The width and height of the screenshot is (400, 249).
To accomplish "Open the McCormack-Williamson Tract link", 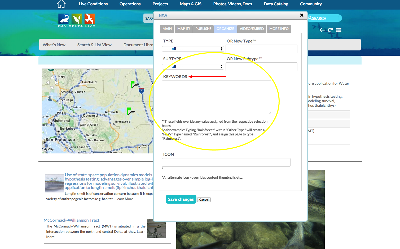I will tap(72, 220).
